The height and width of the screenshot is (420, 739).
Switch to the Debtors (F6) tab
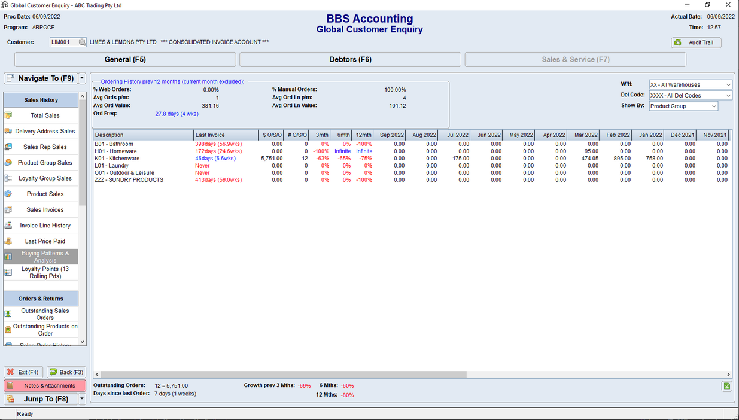tap(349, 59)
